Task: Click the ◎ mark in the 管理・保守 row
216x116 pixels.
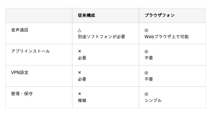Action: 146,94
